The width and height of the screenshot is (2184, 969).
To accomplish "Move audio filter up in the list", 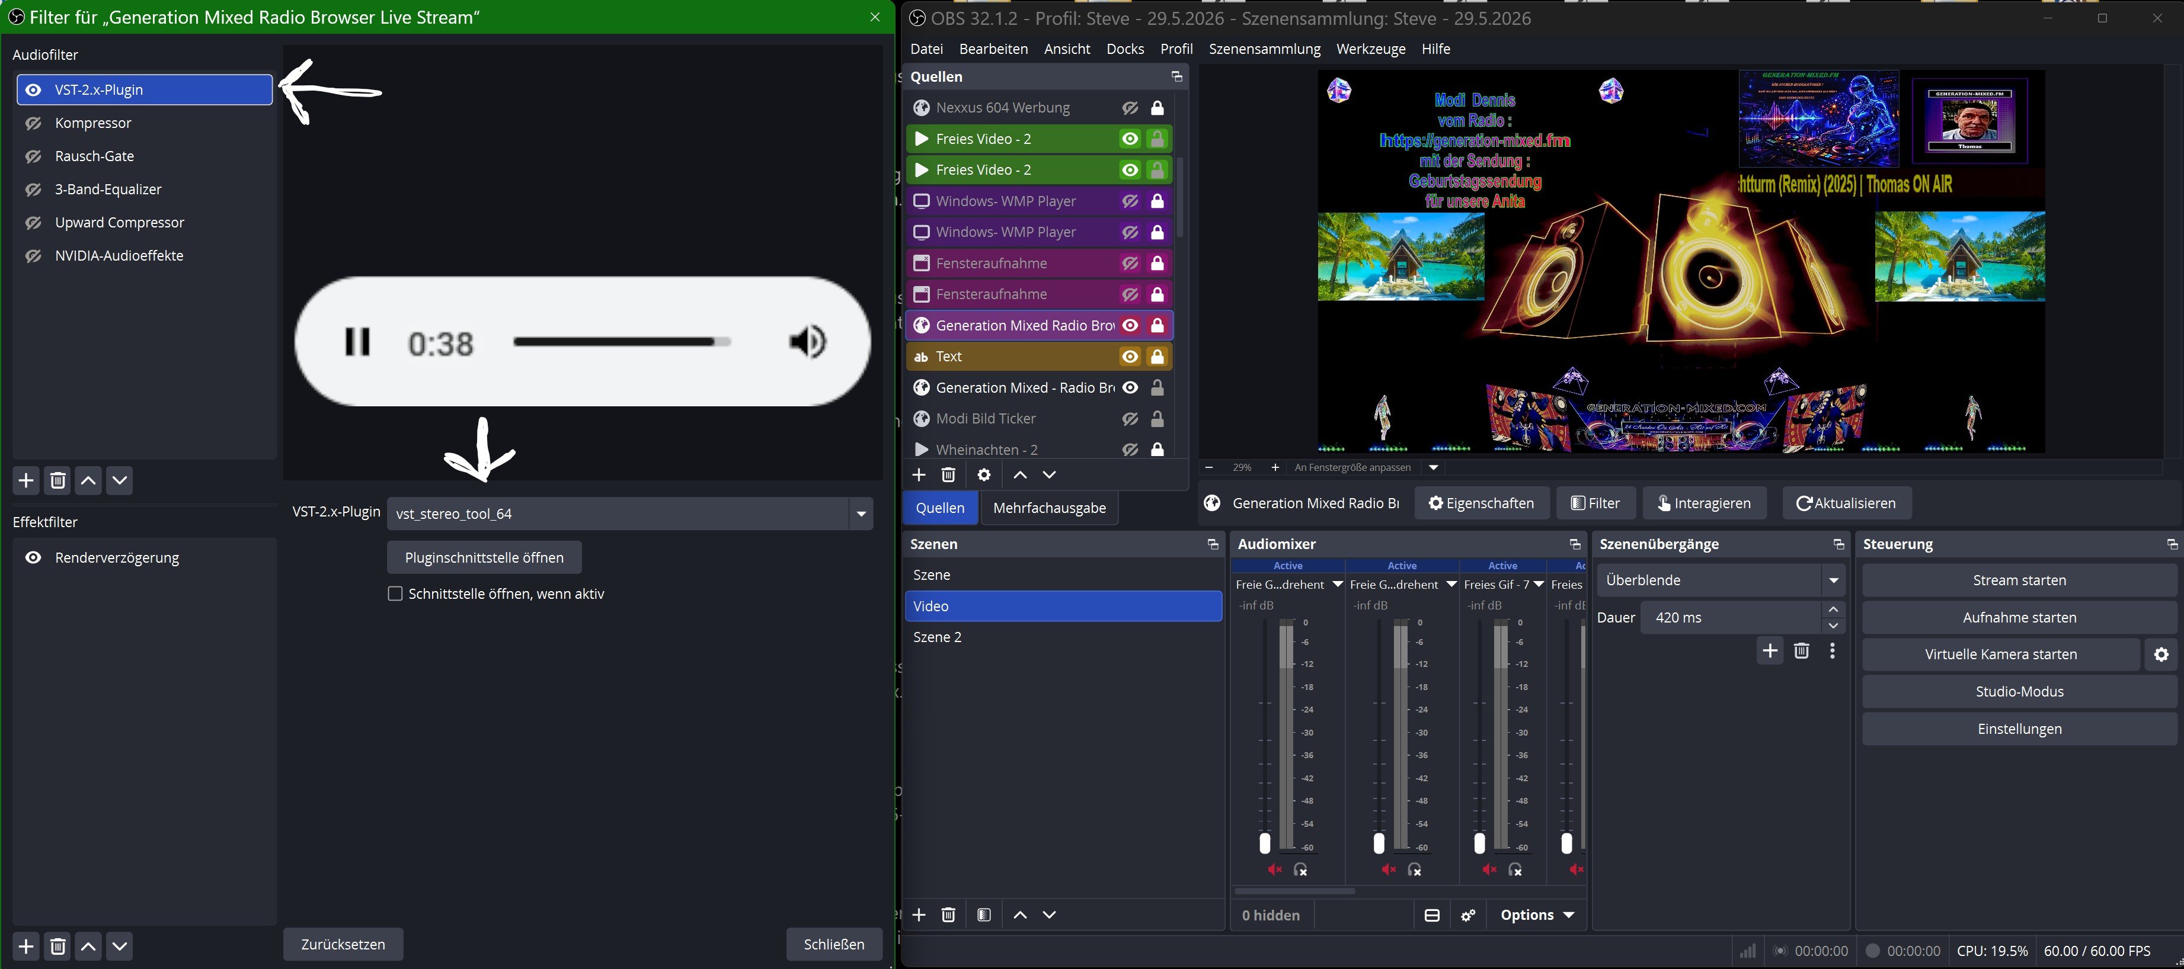I will click(88, 480).
